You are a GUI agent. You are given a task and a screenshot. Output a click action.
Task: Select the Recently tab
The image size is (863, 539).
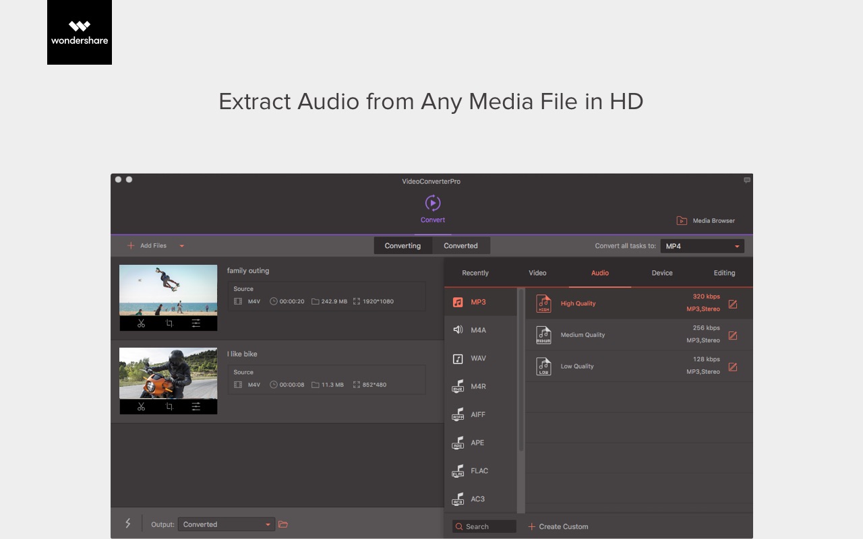point(475,273)
